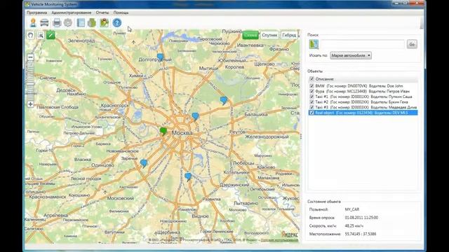This screenshot has width=449, height=252.
Task: Open the blue notebook journal icon
Action: [x=81, y=22]
